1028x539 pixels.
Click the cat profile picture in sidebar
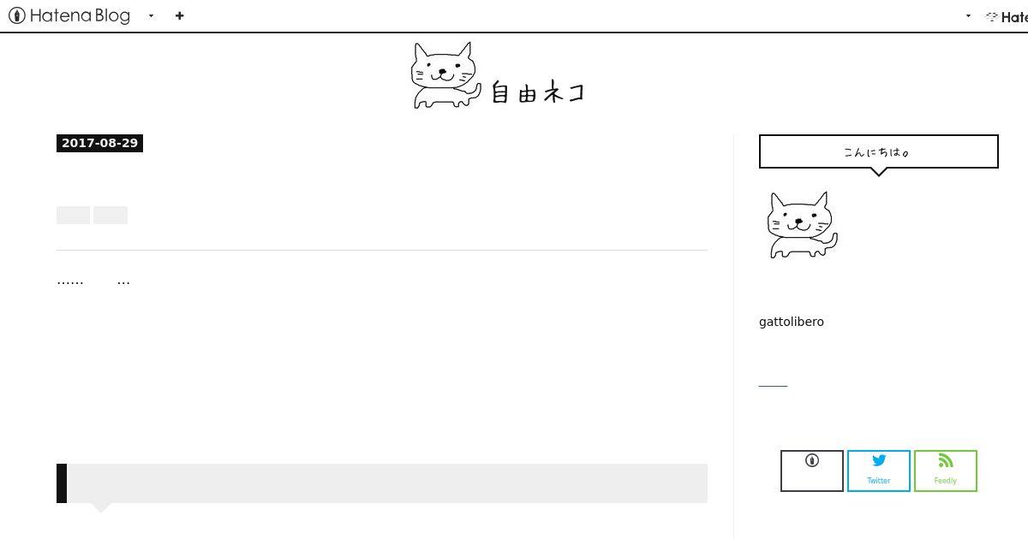tap(802, 225)
